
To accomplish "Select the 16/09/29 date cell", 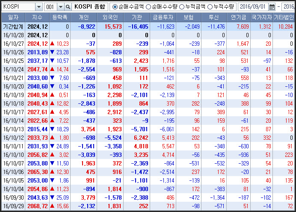I will click(x=14, y=206).
